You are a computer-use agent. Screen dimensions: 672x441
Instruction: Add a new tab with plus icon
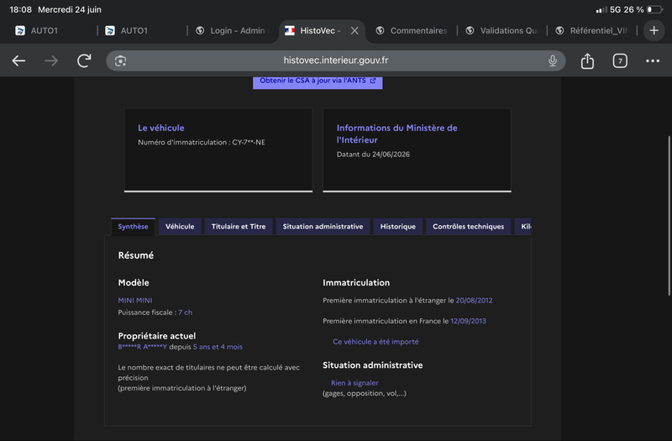click(x=654, y=30)
